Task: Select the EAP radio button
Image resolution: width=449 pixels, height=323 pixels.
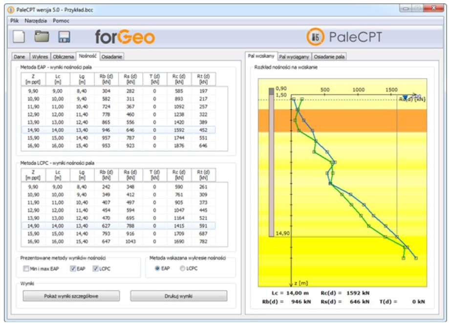Action: (x=157, y=269)
